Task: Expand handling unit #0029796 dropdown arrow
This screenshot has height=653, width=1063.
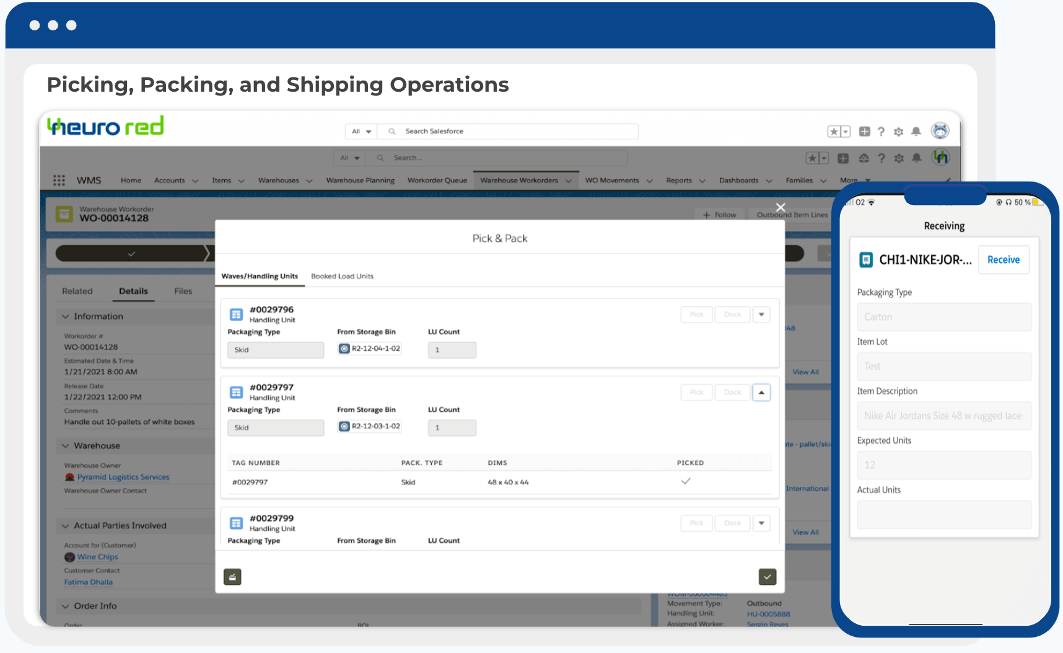Action: coord(761,315)
